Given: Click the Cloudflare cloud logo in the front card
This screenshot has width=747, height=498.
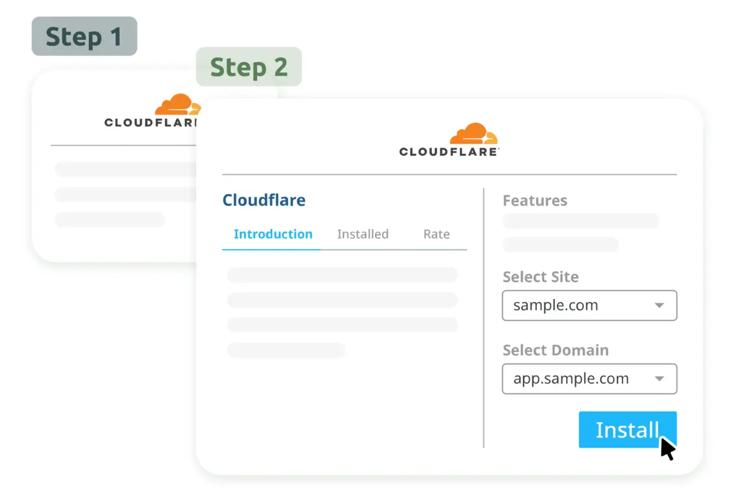Looking at the screenshot, I should 473,134.
